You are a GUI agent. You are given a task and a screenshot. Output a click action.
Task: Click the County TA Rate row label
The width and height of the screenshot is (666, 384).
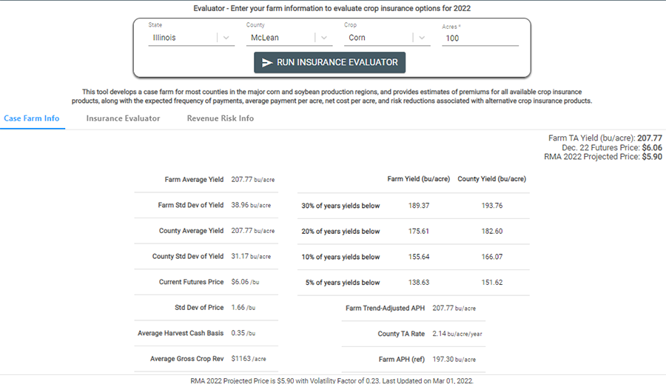401,334
